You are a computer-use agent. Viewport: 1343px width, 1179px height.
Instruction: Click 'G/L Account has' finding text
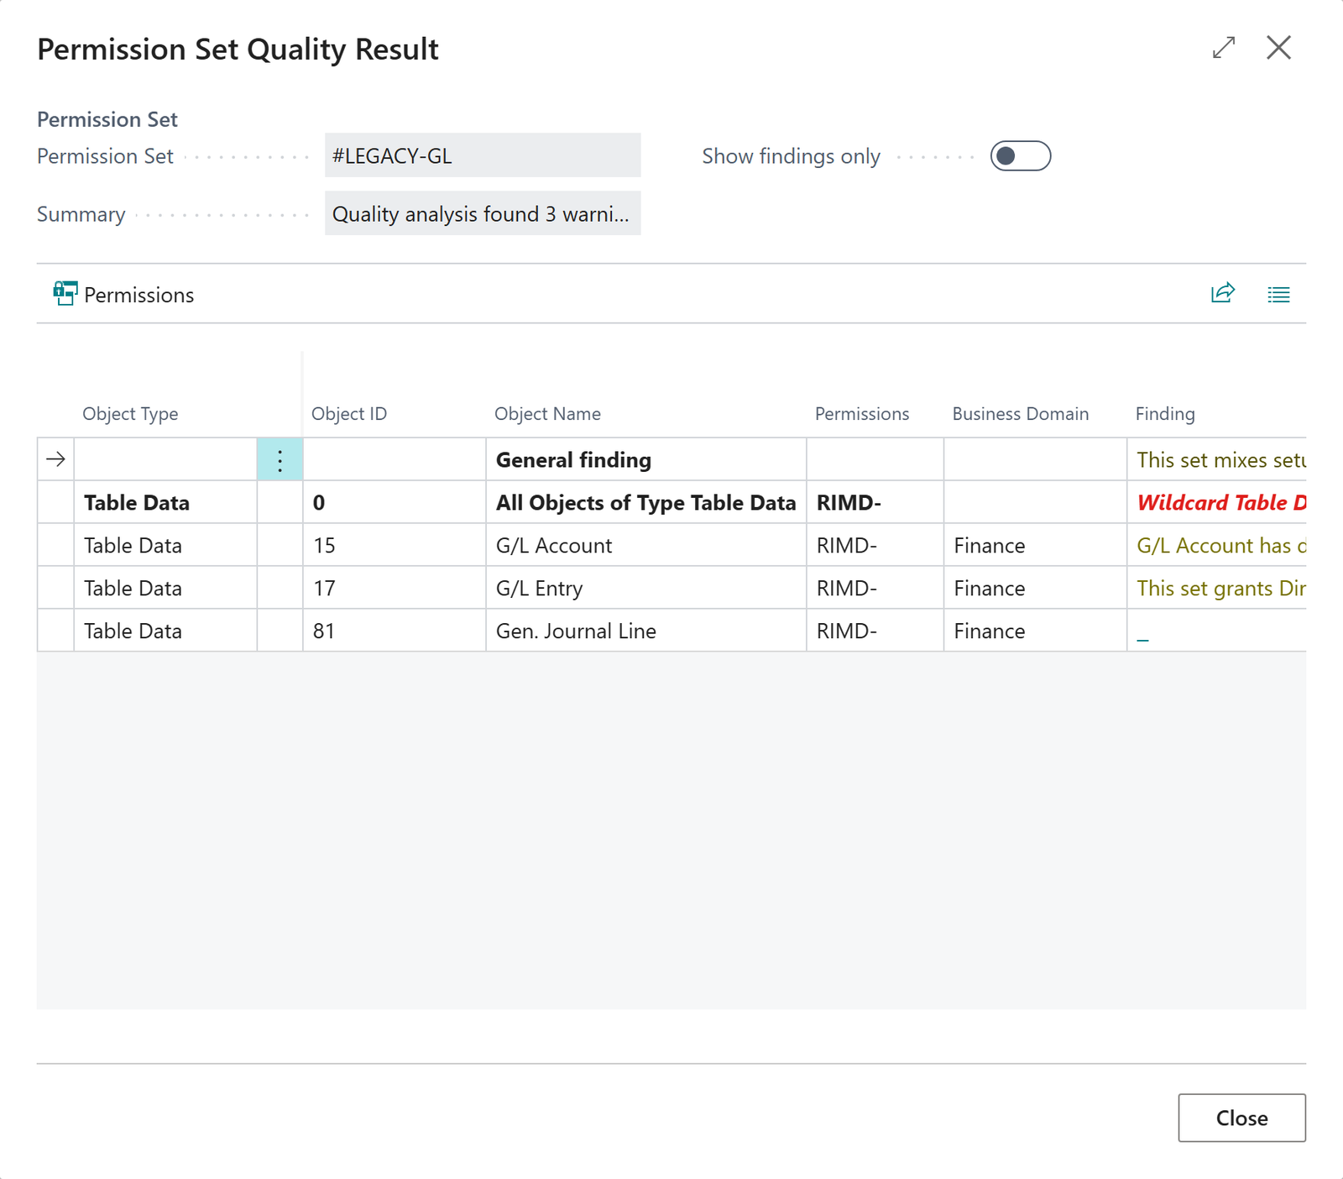pyautogui.click(x=1221, y=546)
